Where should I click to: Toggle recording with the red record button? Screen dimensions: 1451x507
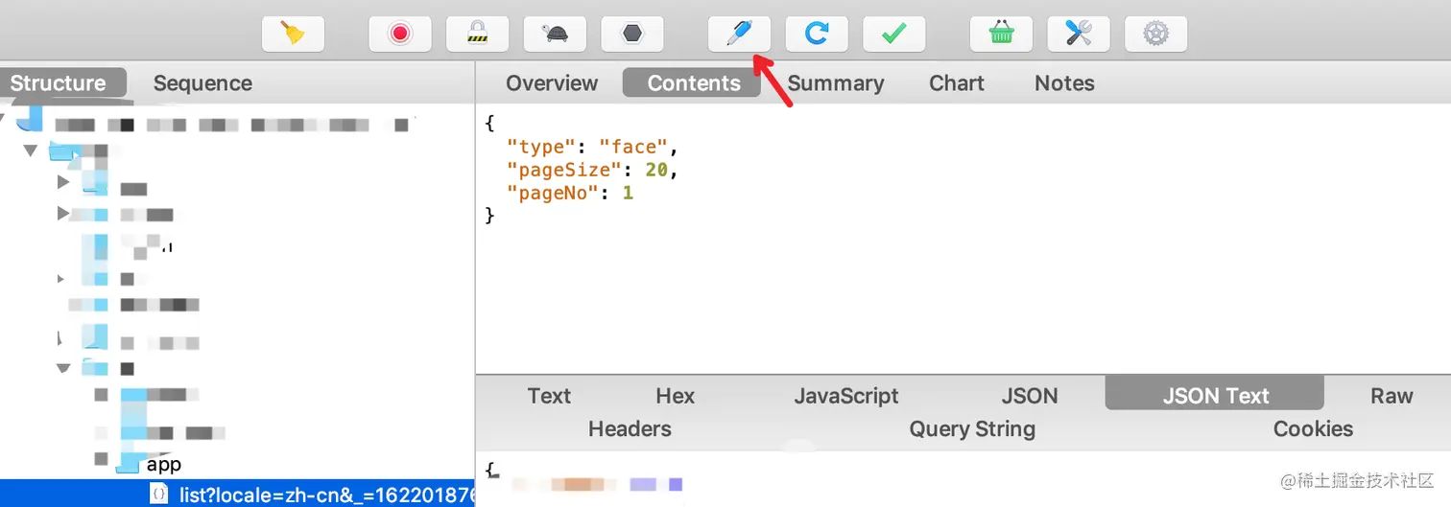(x=400, y=34)
